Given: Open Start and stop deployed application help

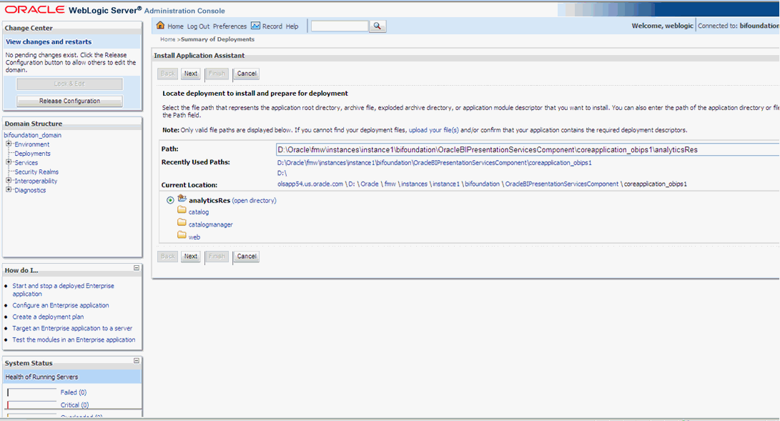Looking at the screenshot, I should [63, 289].
